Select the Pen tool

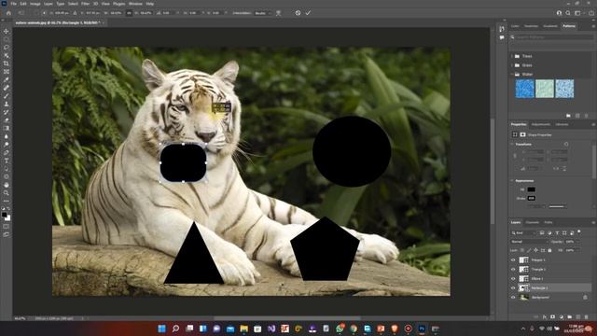pos(7,152)
